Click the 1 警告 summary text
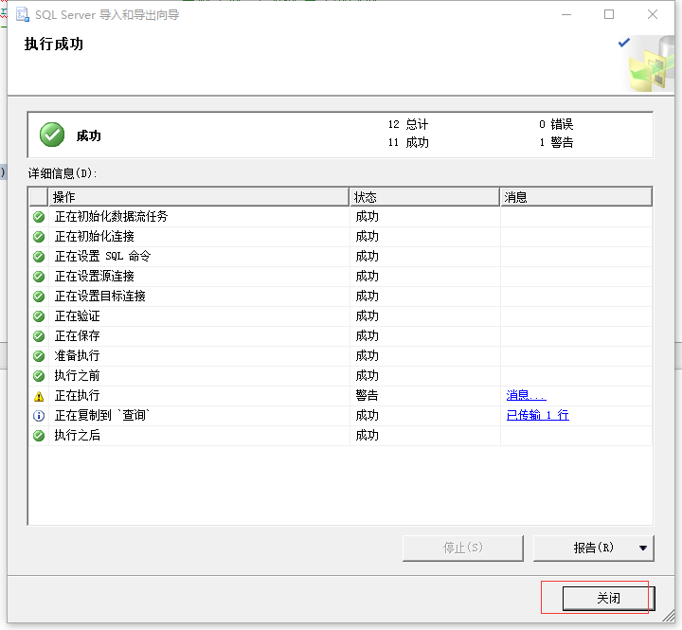 (556, 142)
